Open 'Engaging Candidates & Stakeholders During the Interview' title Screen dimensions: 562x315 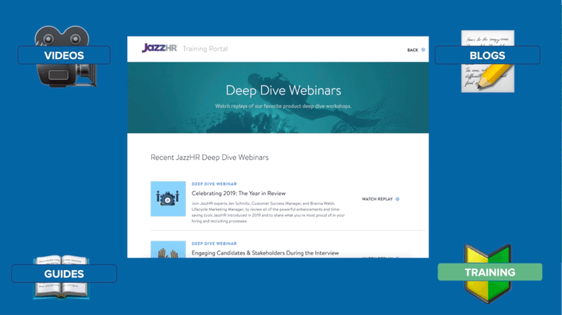click(x=265, y=253)
